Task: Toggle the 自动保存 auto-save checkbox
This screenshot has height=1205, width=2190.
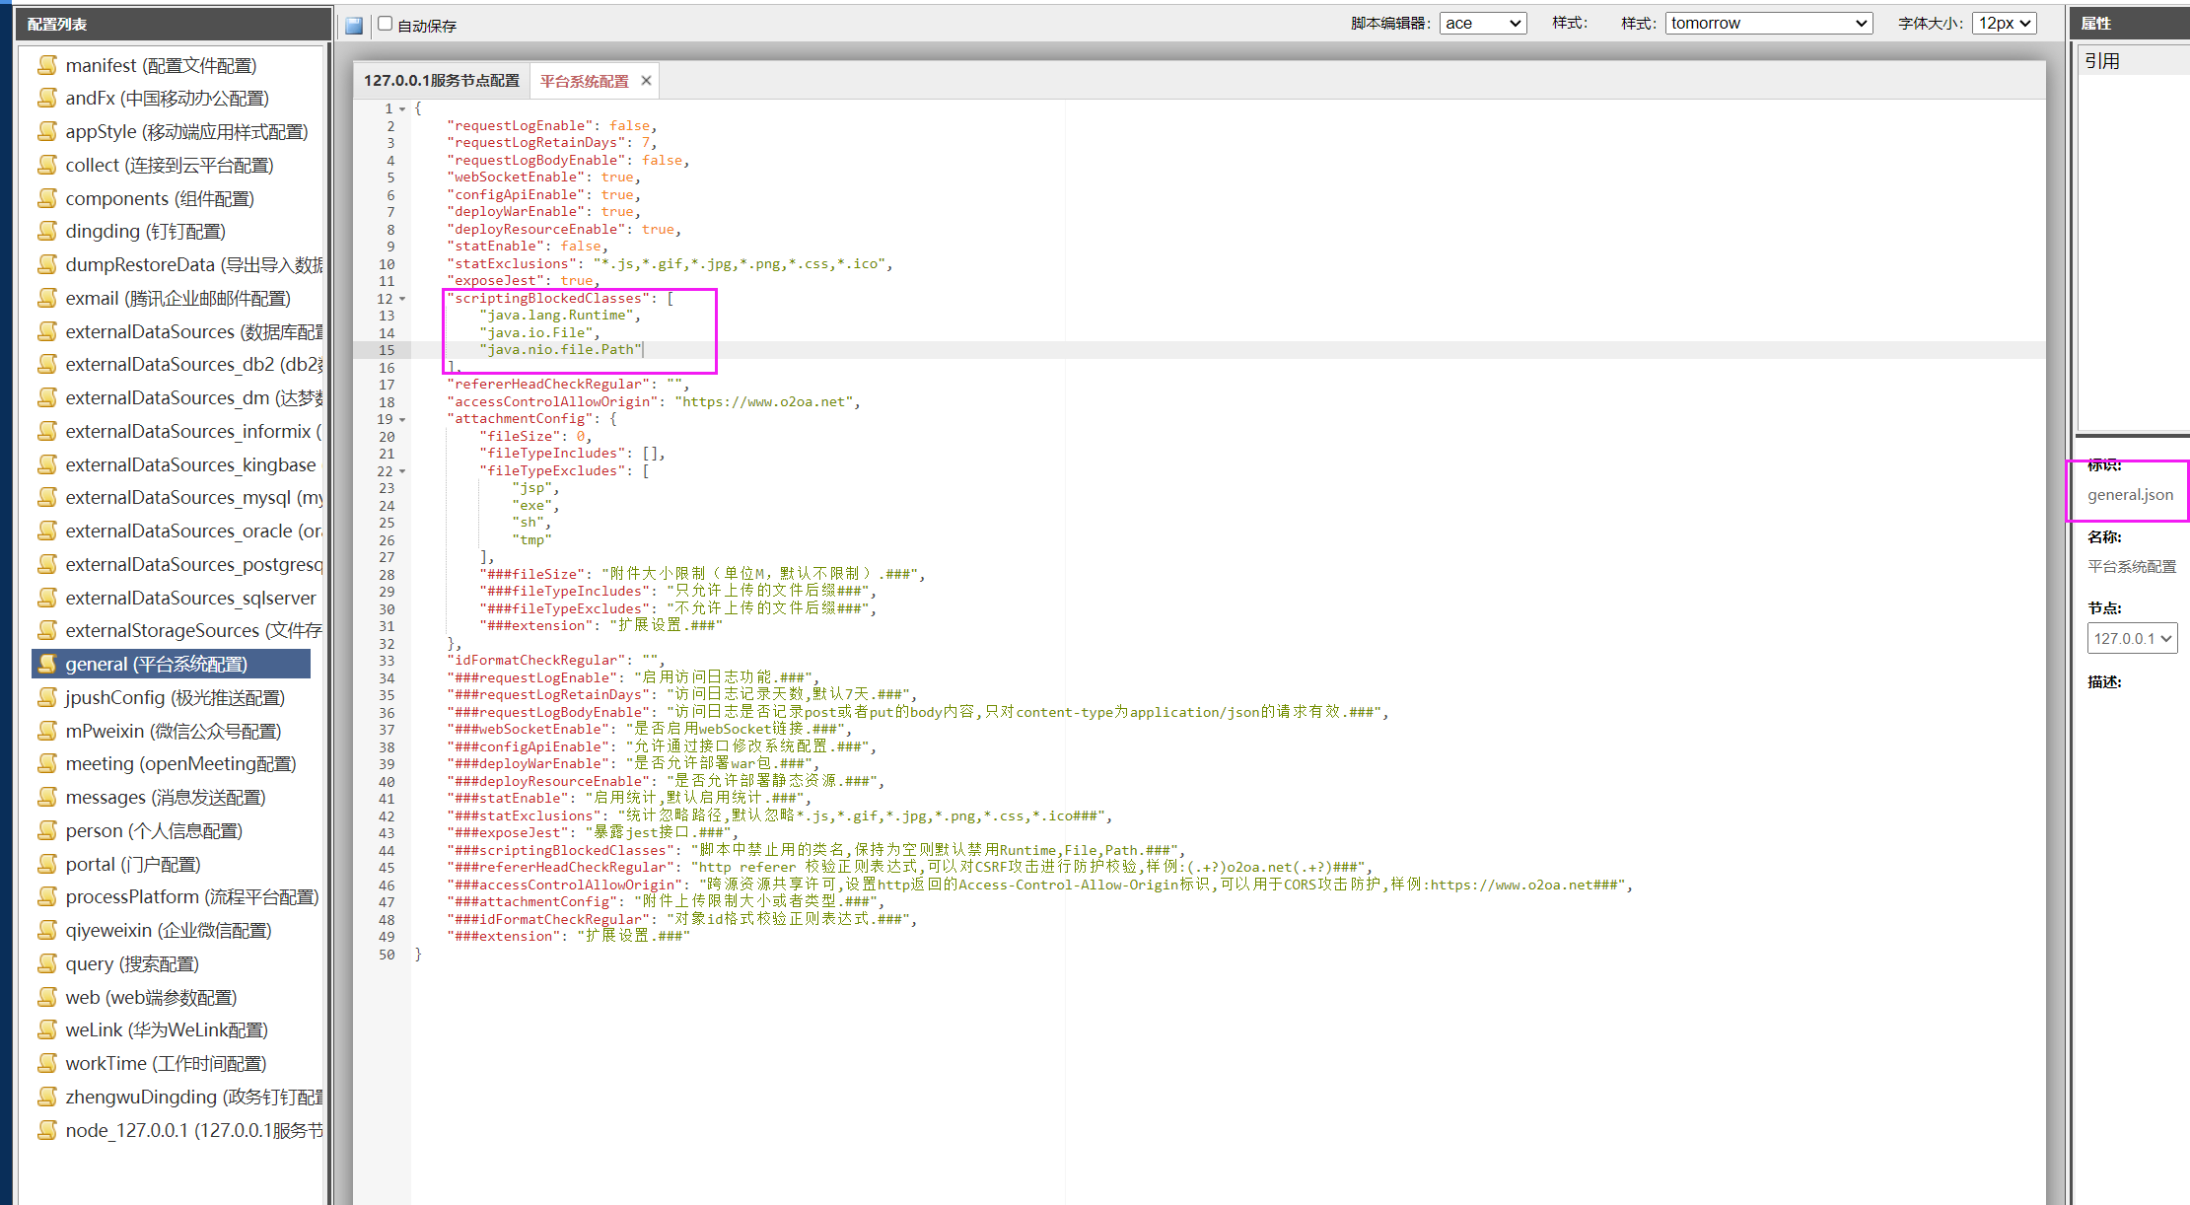Action: (x=386, y=24)
